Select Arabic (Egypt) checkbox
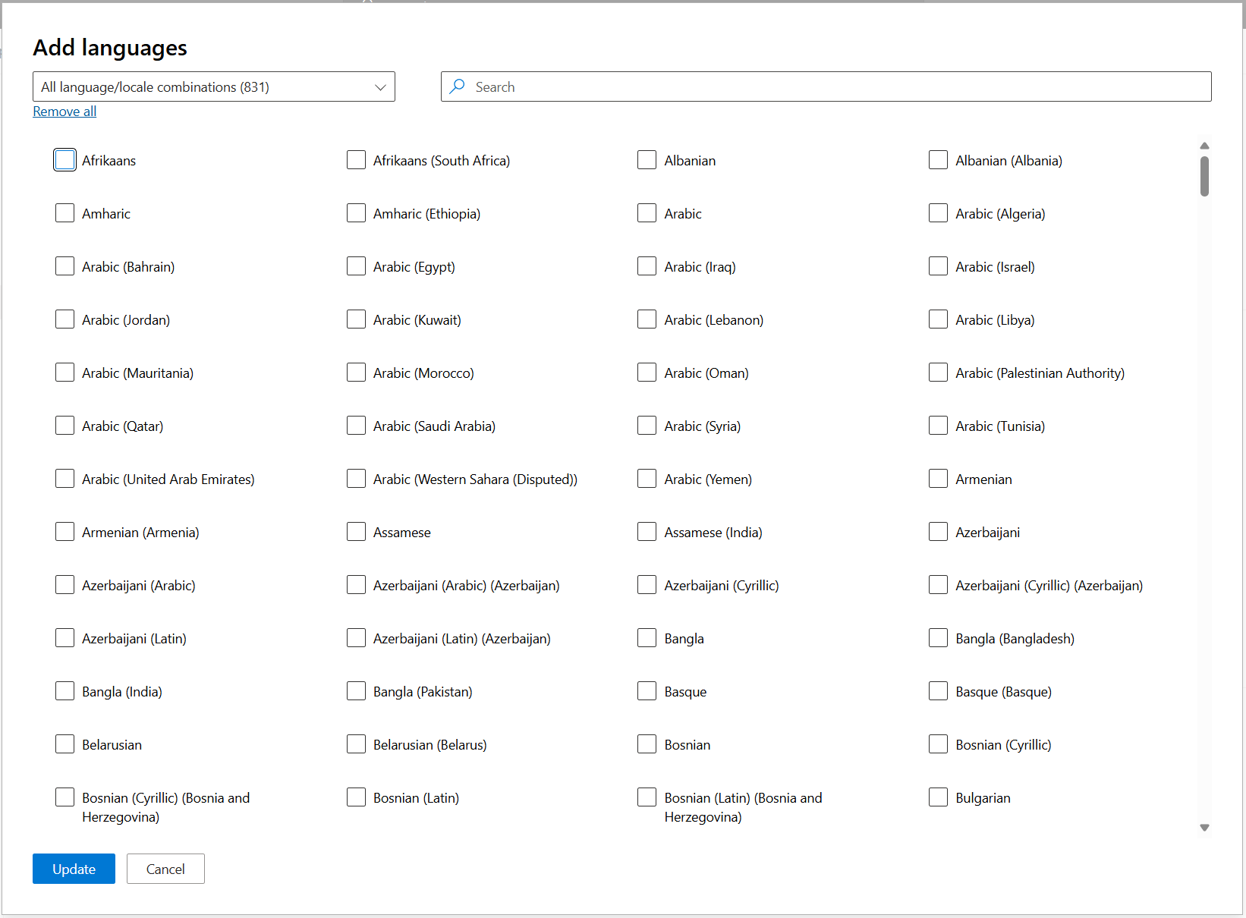The width and height of the screenshot is (1246, 918). 356,266
